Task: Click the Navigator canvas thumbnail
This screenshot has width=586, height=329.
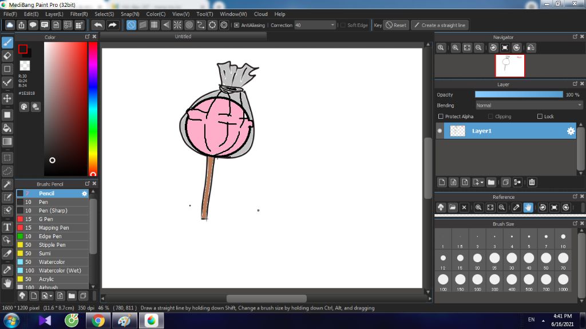Action: click(x=510, y=66)
